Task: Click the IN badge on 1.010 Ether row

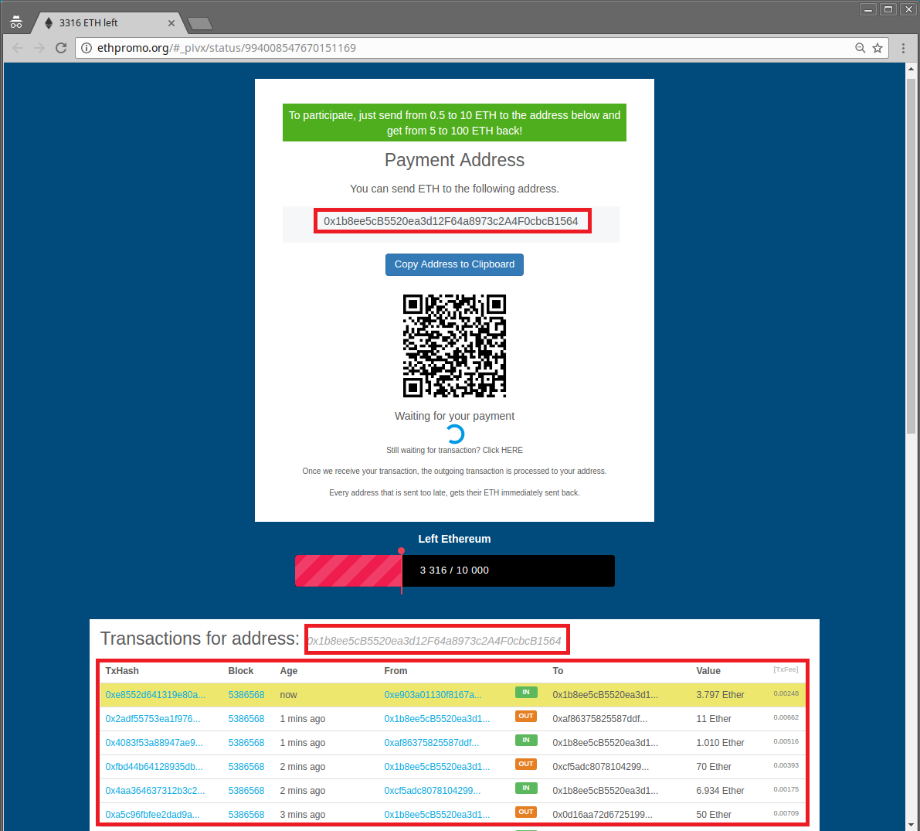Action: (526, 741)
